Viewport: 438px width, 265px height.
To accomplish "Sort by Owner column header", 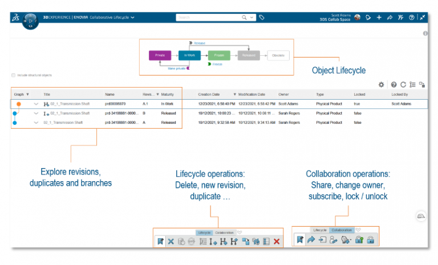I will pyautogui.click(x=283, y=95).
